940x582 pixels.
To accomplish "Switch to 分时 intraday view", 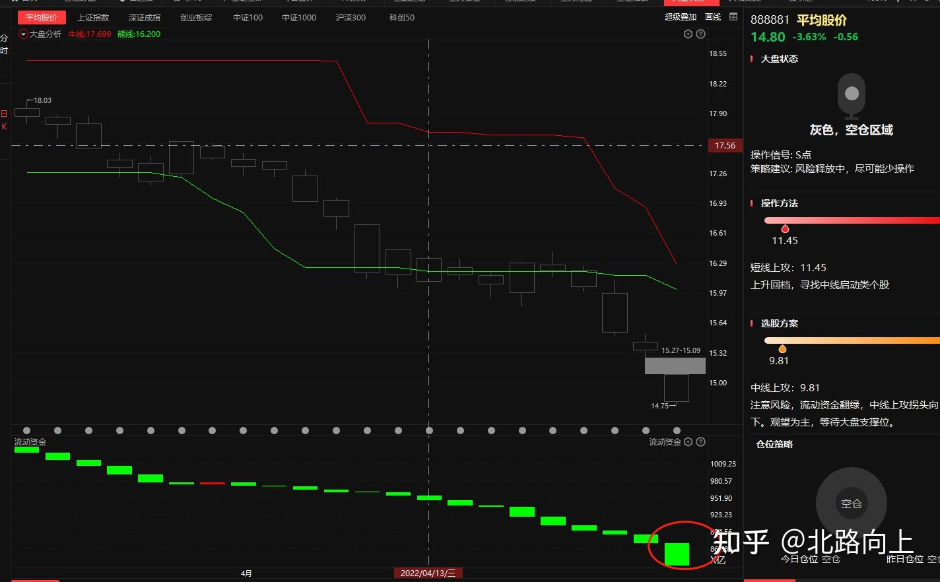I will pos(4,45).
